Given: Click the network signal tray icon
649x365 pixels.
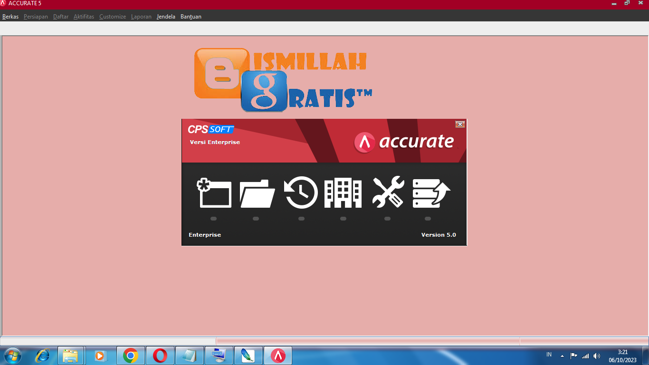Looking at the screenshot, I should pyautogui.click(x=585, y=355).
